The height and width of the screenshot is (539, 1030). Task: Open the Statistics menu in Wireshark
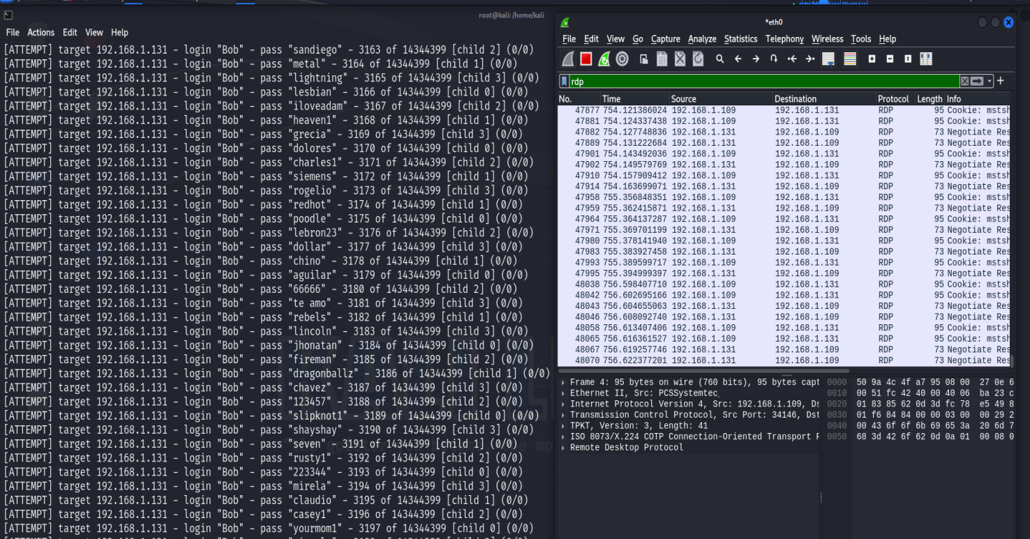pyautogui.click(x=740, y=39)
